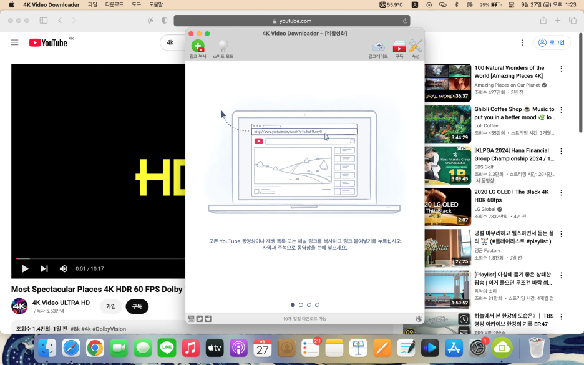The image size is (584, 365).
Task: Click the YouTube search field containing 4k
Action: pos(173,42)
